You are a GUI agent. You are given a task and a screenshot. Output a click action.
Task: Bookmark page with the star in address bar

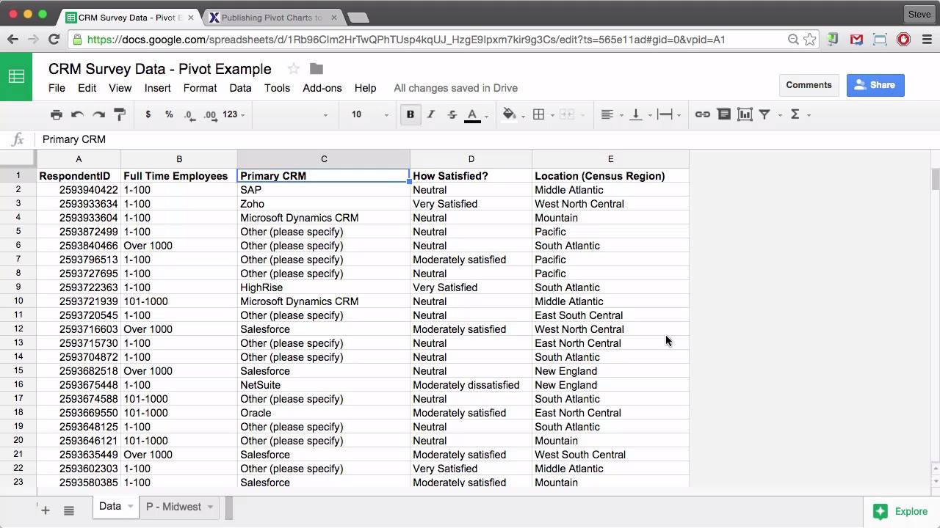coord(810,40)
